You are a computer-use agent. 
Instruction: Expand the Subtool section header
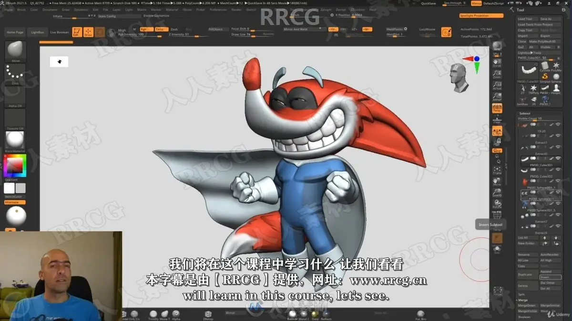pyautogui.click(x=524, y=113)
